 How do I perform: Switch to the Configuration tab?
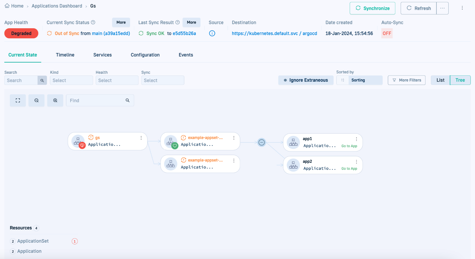click(x=145, y=55)
